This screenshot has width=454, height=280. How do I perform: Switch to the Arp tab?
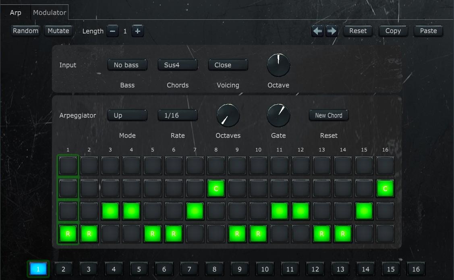[x=16, y=12]
